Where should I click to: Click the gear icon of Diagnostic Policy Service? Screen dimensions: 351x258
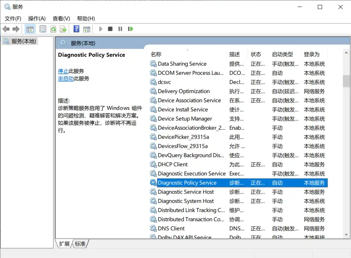click(153, 183)
